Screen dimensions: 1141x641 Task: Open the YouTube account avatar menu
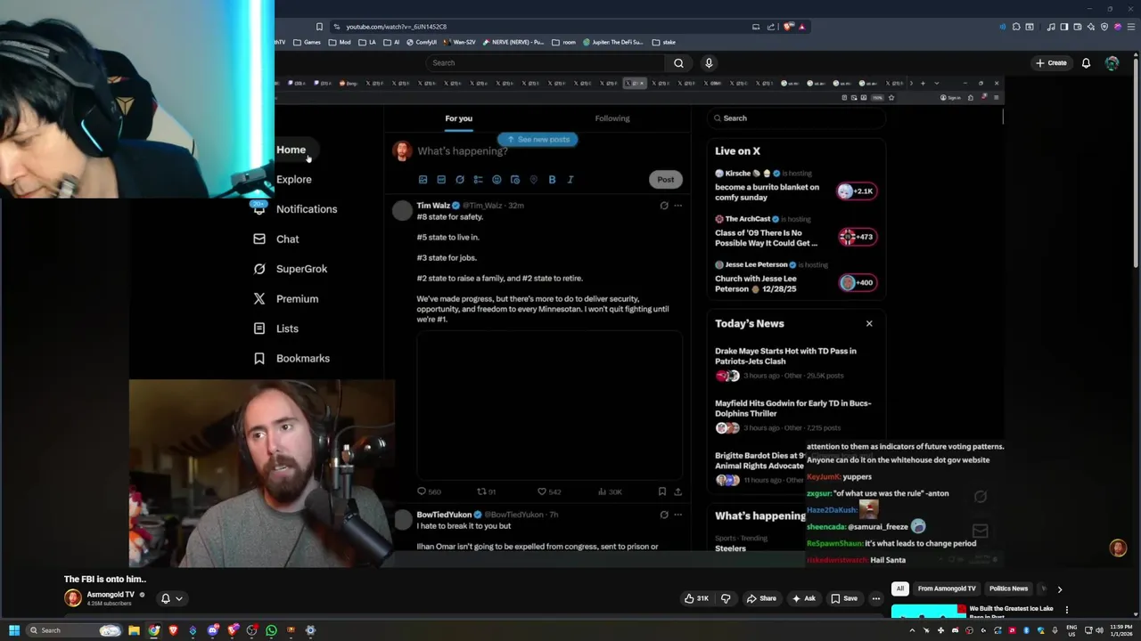tap(1112, 62)
